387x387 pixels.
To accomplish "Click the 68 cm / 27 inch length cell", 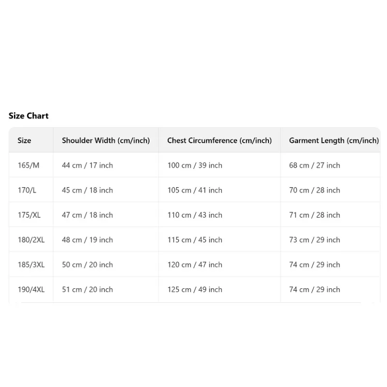I will tap(314, 165).
